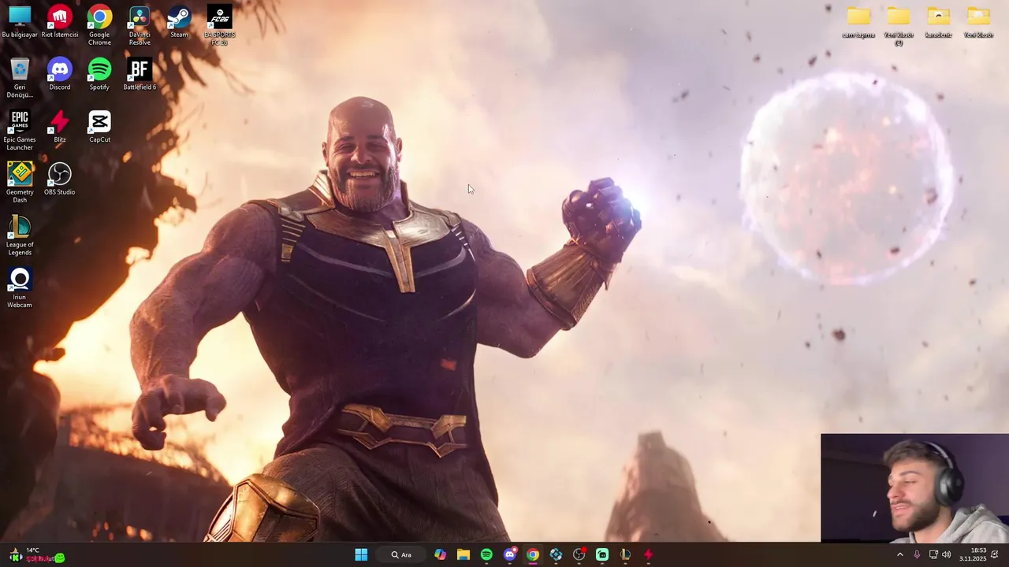Select the Geometry Dash desktop shortcut
The width and height of the screenshot is (1009, 567).
coord(20,183)
